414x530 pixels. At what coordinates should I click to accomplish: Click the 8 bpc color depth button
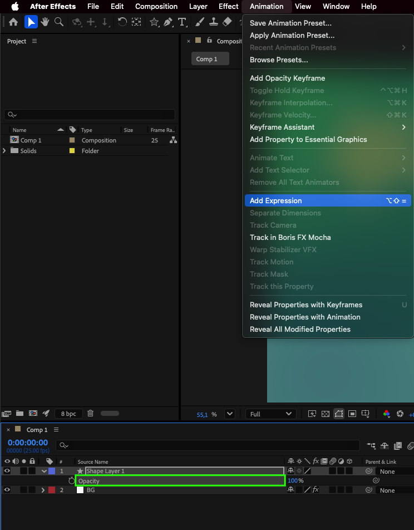68,414
